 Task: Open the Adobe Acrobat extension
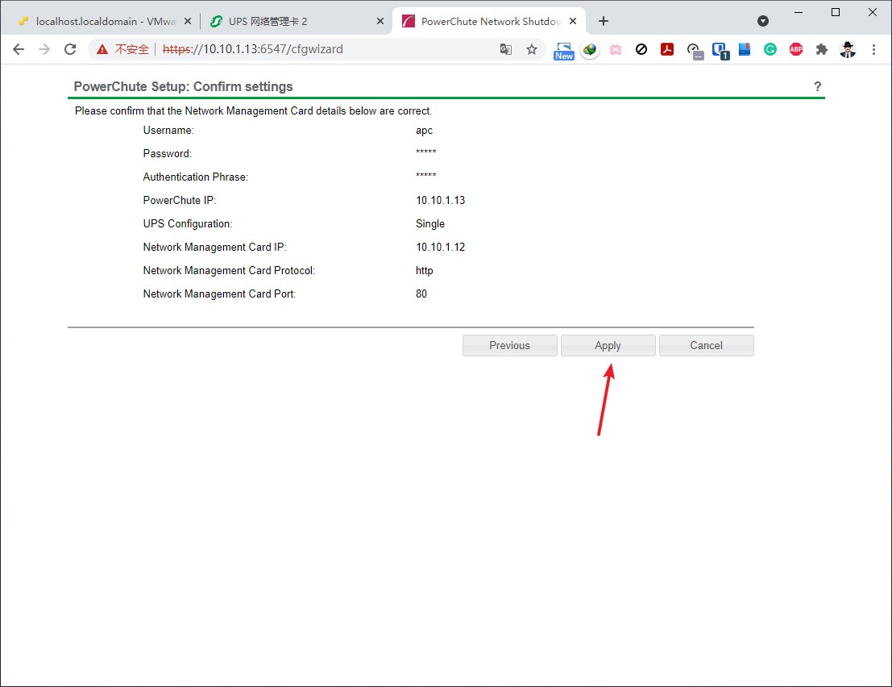coord(667,49)
